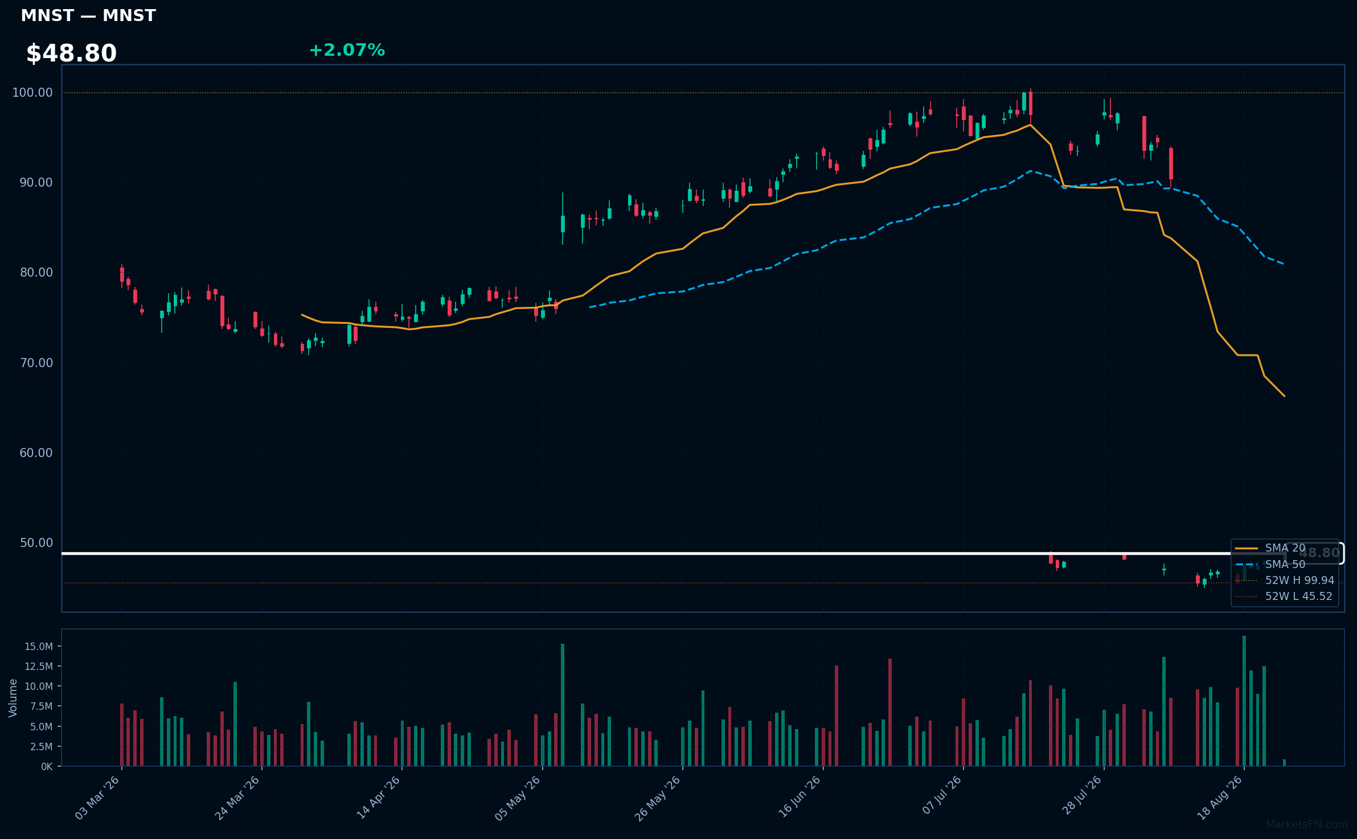Viewport: 1357px width, 839px height.
Task: Click the 52W L 45.52 legend entry
Action: [x=1284, y=597]
